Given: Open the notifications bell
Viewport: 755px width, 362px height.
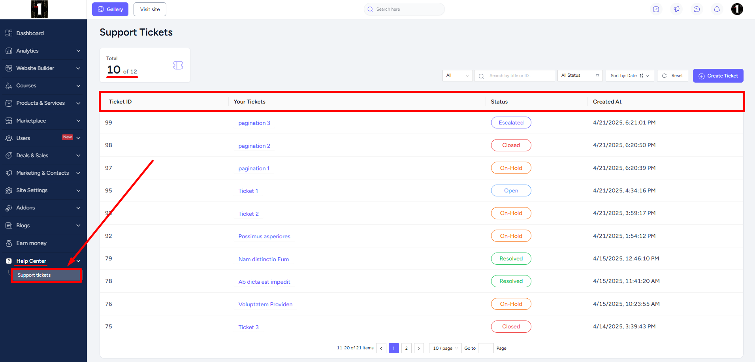Looking at the screenshot, I should (x=717, y=9).
